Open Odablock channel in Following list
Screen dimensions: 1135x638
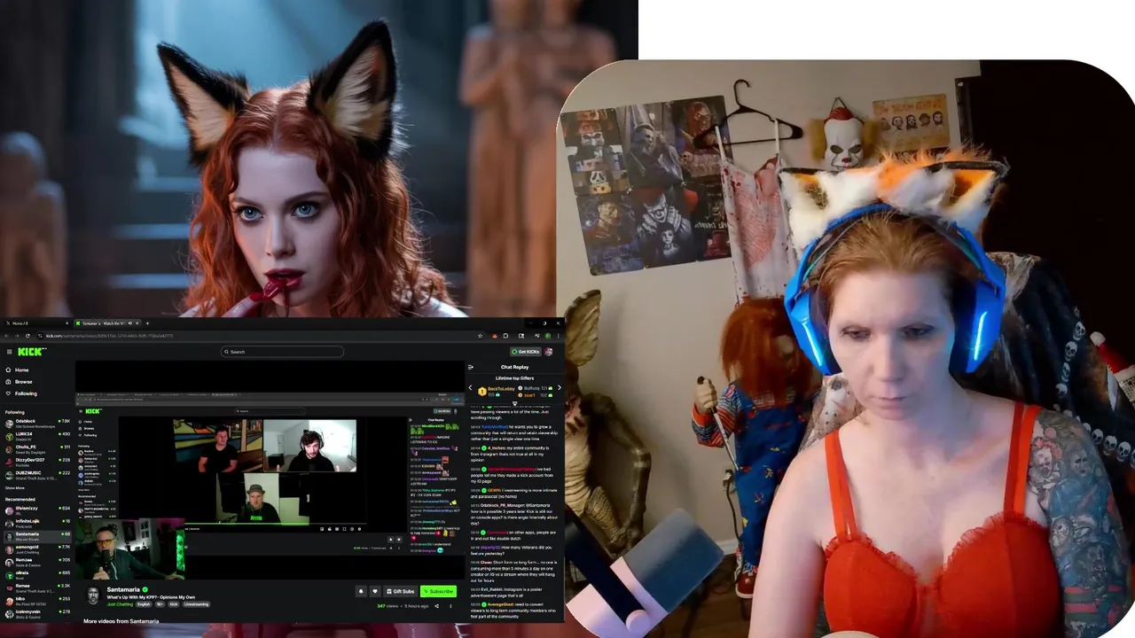pos(37,423)
